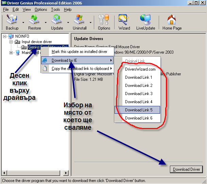Click the File Size: 1.21 MB text
207x184 pixels.
tap(88, 79)
